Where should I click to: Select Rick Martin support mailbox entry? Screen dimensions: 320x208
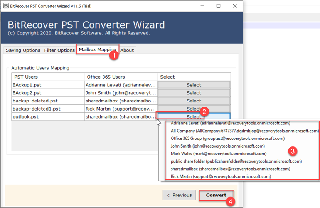[221, 176]
